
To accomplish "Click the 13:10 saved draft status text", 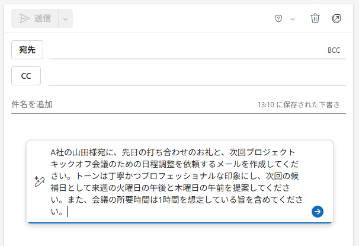I will click(x=299, y=105).
